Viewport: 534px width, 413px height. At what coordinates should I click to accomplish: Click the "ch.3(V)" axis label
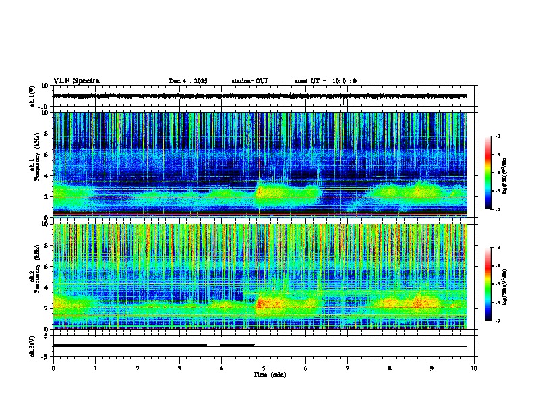[32, 346]
